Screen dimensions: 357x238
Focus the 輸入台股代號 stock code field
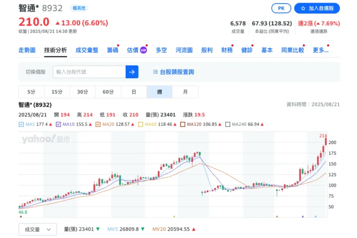(89, 72)
